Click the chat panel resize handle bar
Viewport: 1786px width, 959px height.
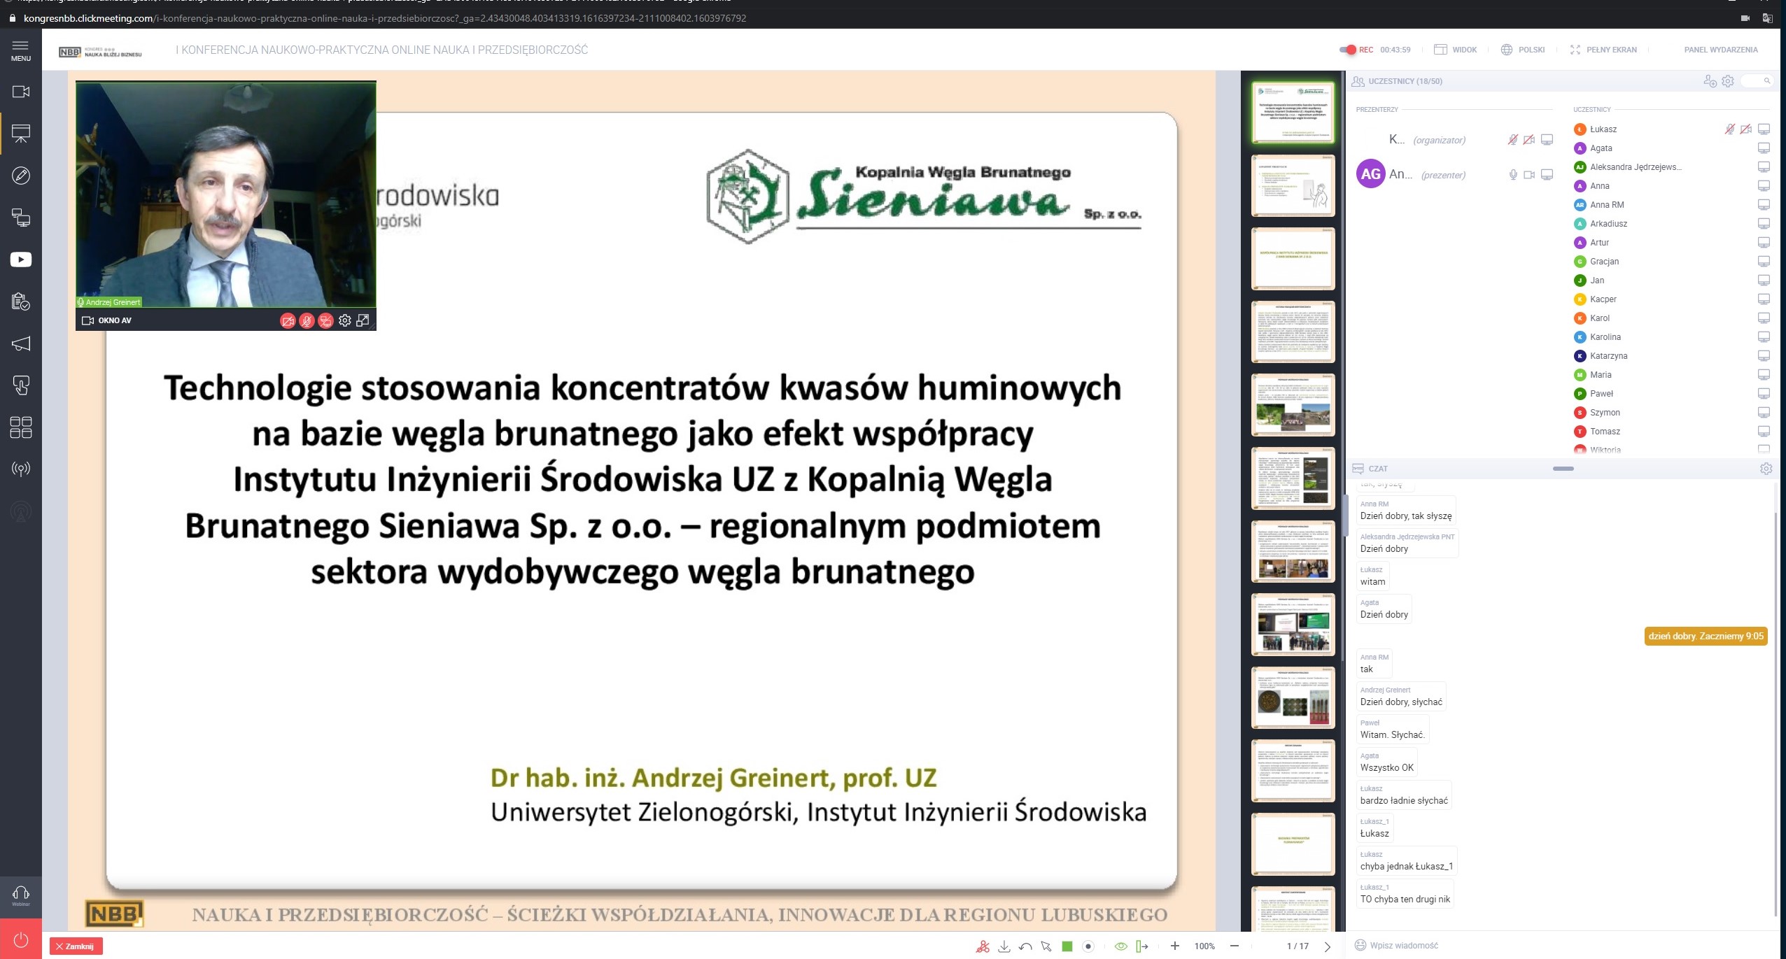coord(1563,469)
